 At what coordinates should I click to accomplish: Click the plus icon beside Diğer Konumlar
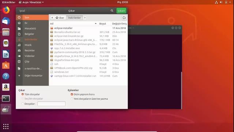(x=19, y=76)
